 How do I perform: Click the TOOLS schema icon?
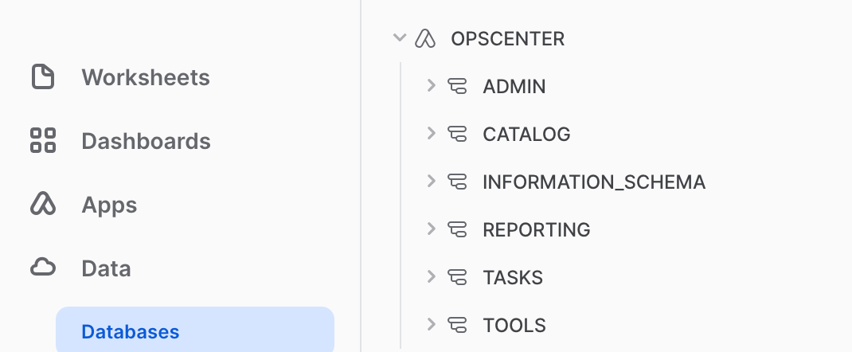(x=457, y=325)
